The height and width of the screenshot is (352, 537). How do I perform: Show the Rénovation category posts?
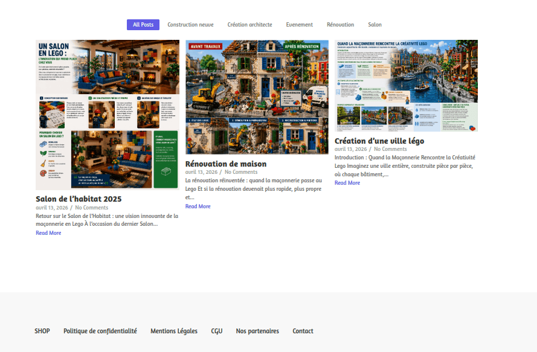click(341, 25)
